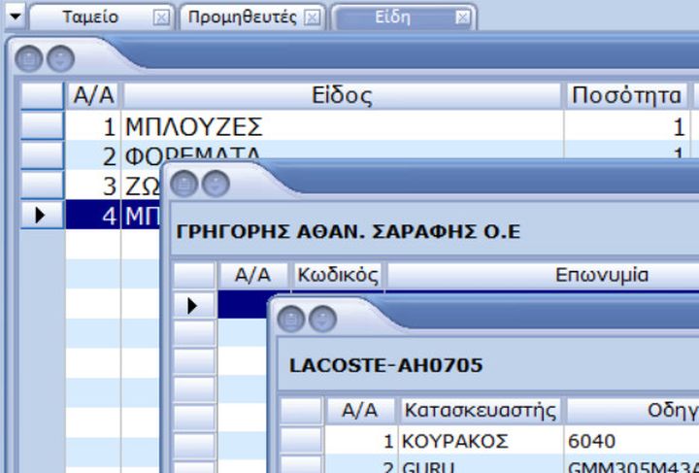Image resolution: width=699 pixels, height=473 pixels.
Task: Click the LACOSTE-AH0705 title text
Action: (x=386, y=365)
